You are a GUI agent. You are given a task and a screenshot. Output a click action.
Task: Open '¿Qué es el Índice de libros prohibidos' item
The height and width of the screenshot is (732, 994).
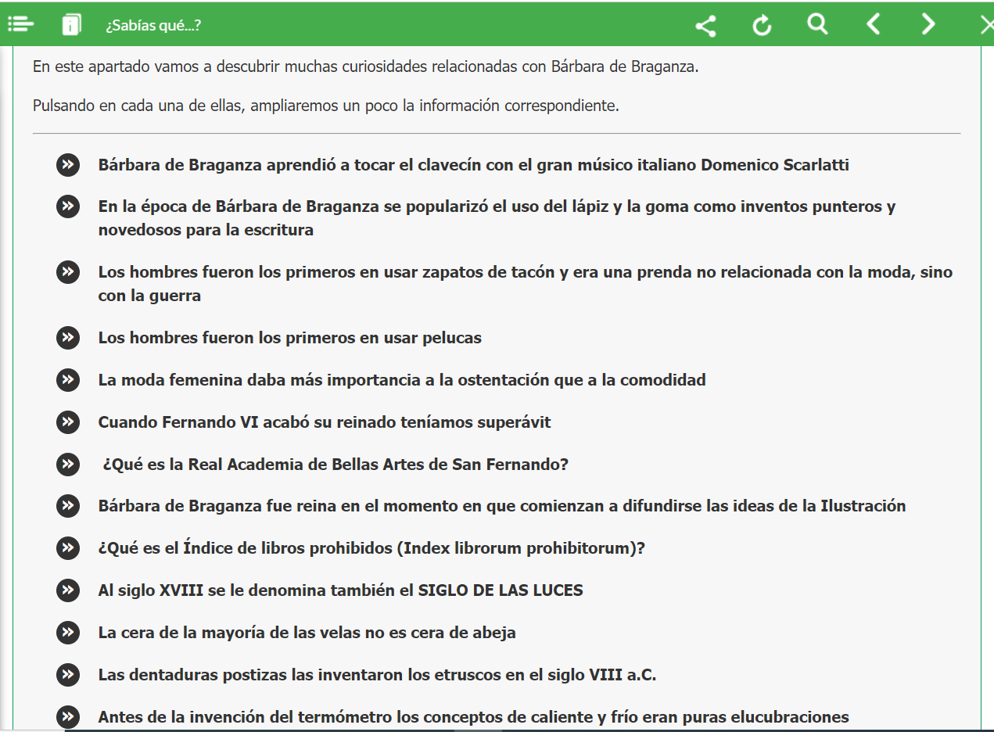click(x=371, y=548)
